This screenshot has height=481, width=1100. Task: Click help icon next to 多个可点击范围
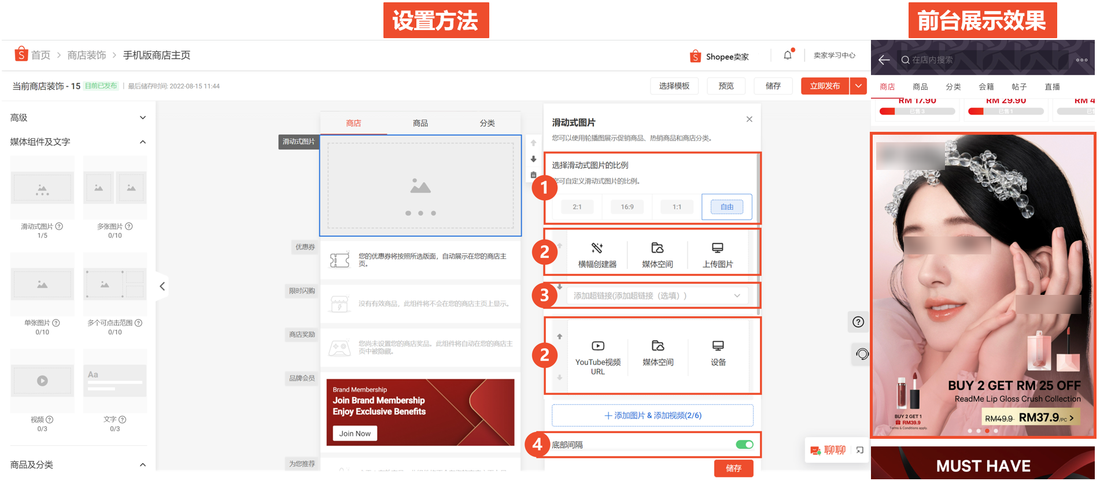[x=139, y=323]
